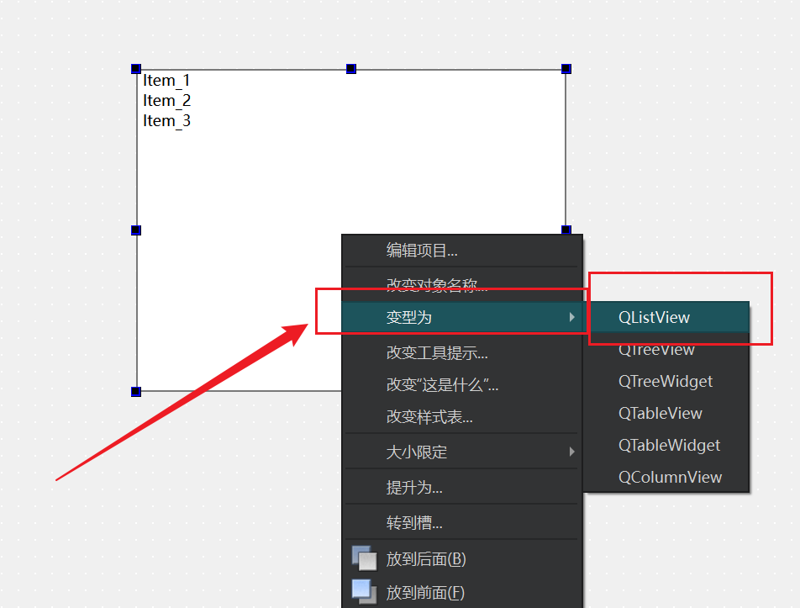Choose QTableView in the submenu

[x=660, y=413]
